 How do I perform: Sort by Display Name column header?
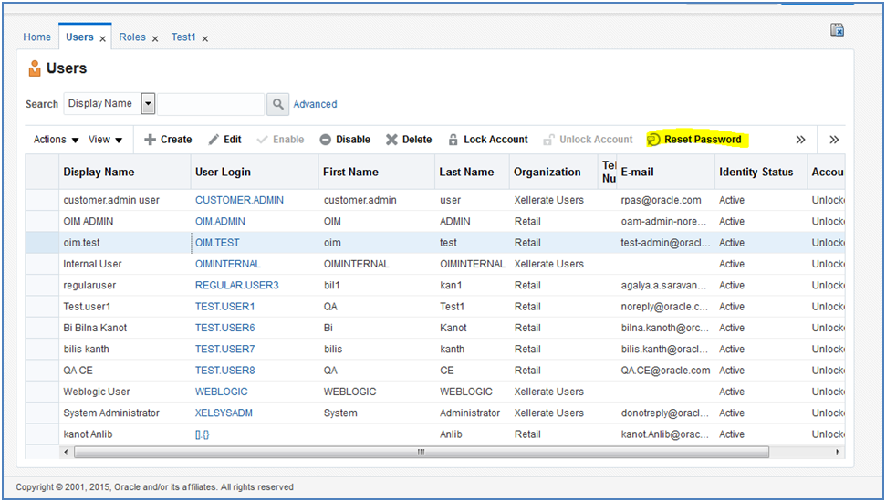tap(125, 172)
